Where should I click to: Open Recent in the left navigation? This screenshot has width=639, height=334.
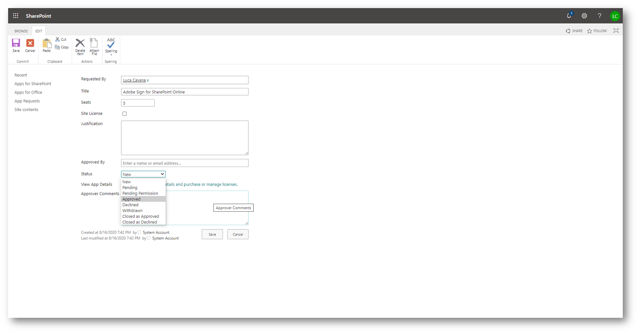pos(21,75)
